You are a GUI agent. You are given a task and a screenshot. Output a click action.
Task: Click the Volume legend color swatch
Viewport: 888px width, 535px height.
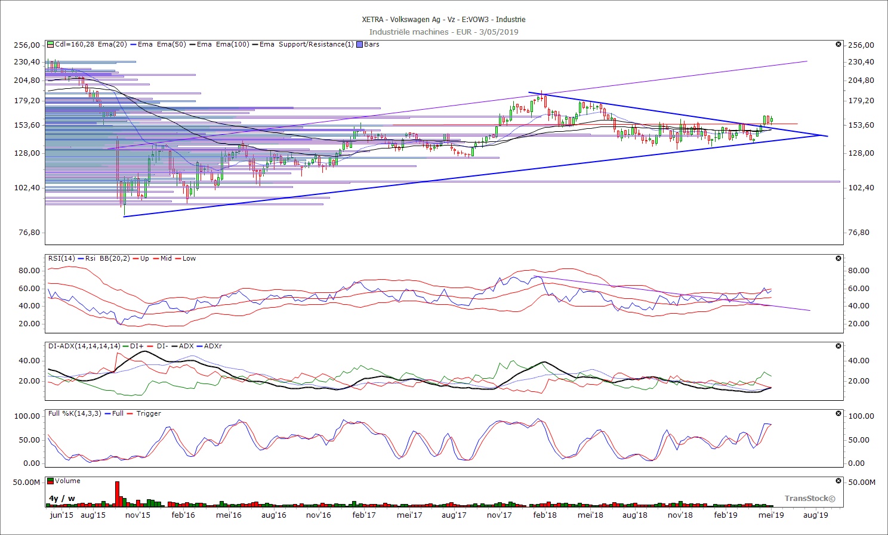(51, 481)
